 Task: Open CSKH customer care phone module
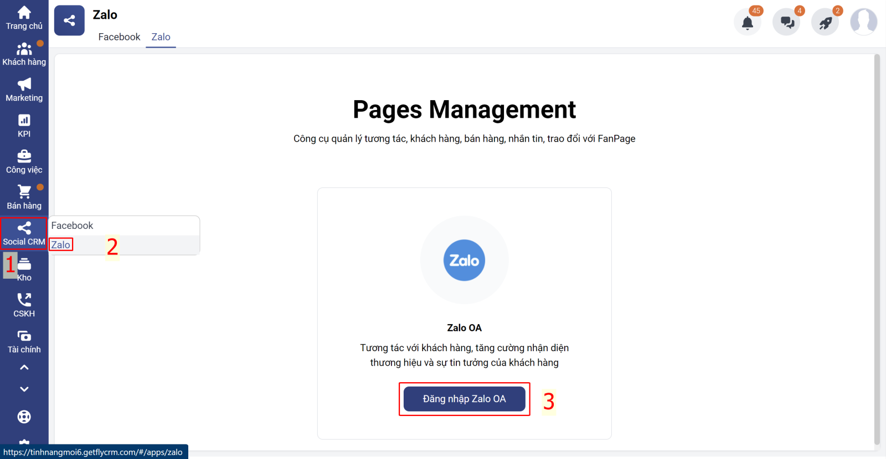tap(24, 305)
